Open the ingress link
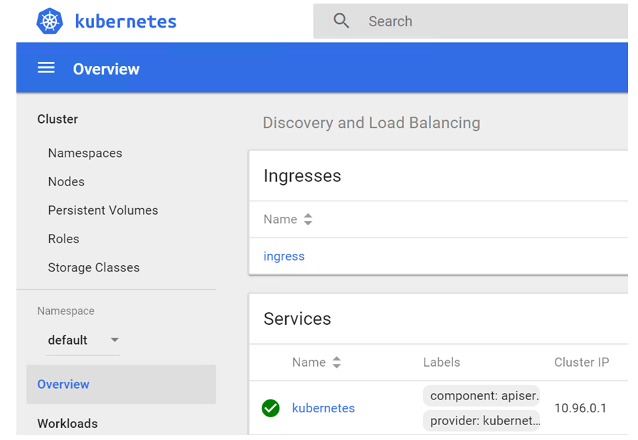Screen dimensions: 638x440 [x=284, y=256]
